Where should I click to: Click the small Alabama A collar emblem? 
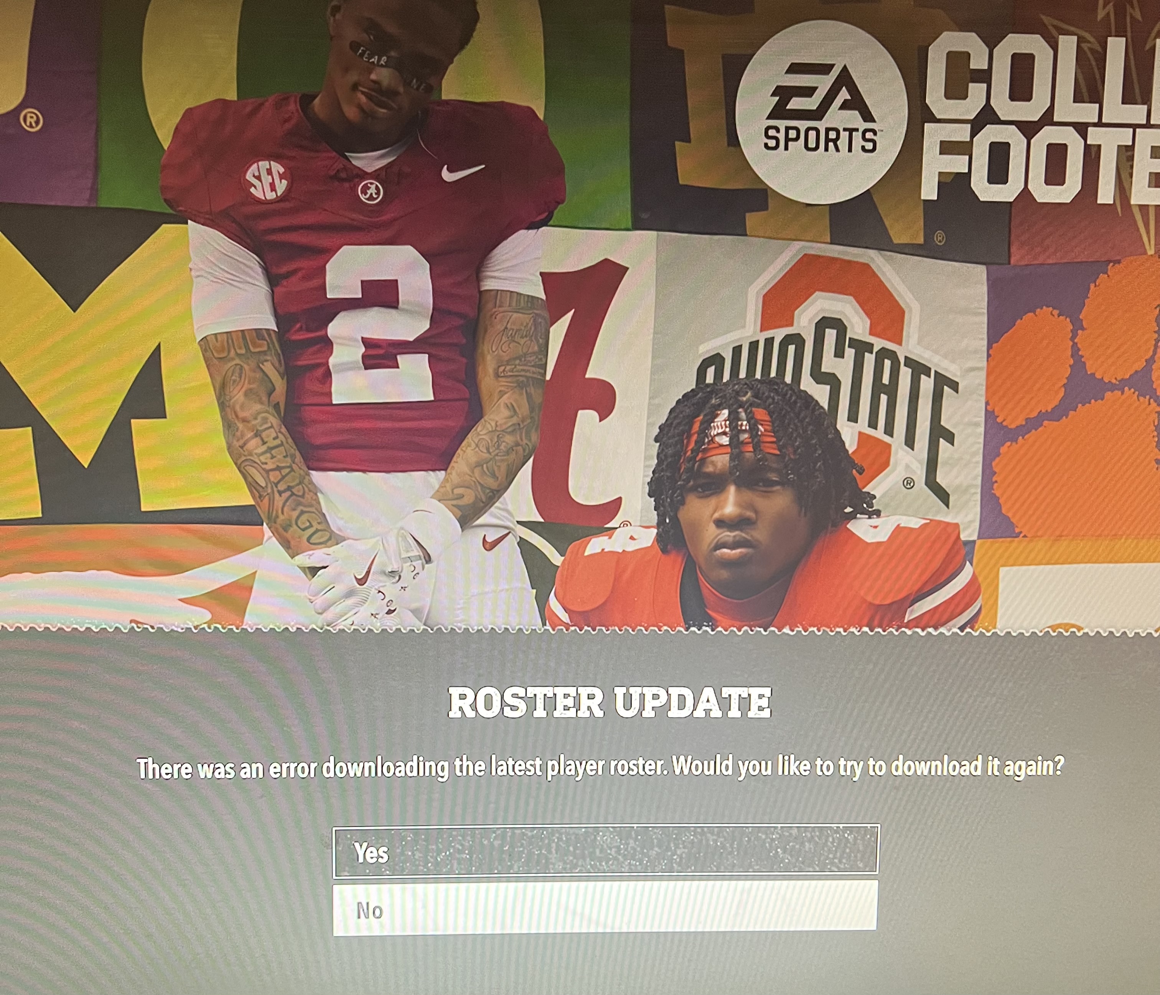[370, 193]
